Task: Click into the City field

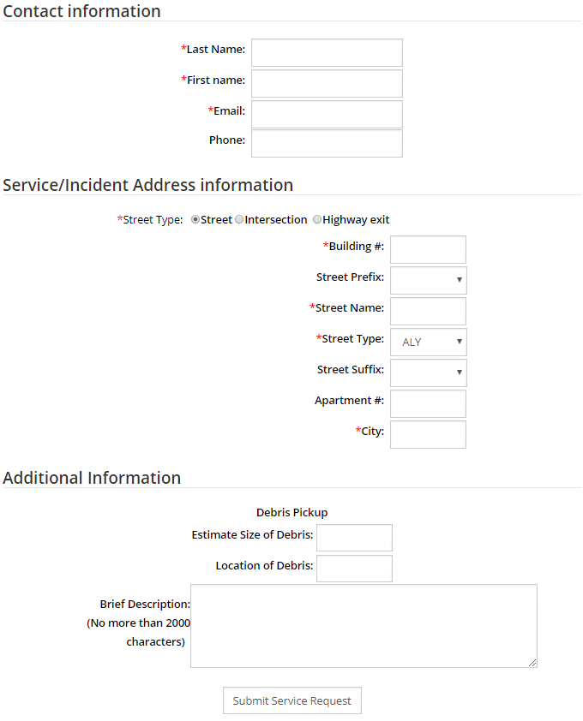Action: click(x=428, y=434)
